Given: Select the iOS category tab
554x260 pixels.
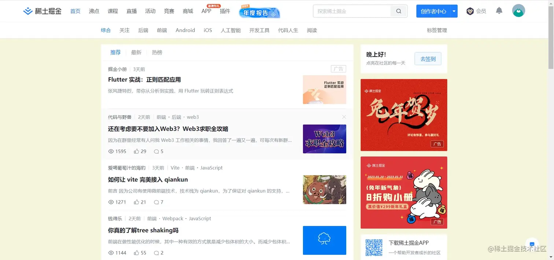Looking at the screenshot, I should [208, 30].
